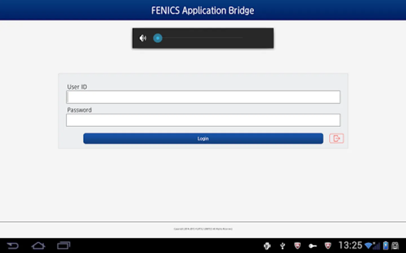Image resolution: width=406 pixels, height=253 pixels.
Task: Click the USB connection status icon
Action: 283,246
